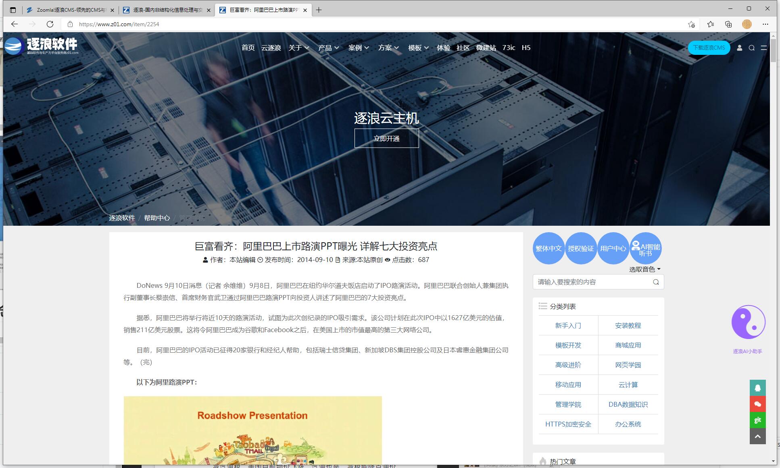Click 社区 in the navigation menu
Viewport: 780px width, 468px height.
(x=463, y=48)
